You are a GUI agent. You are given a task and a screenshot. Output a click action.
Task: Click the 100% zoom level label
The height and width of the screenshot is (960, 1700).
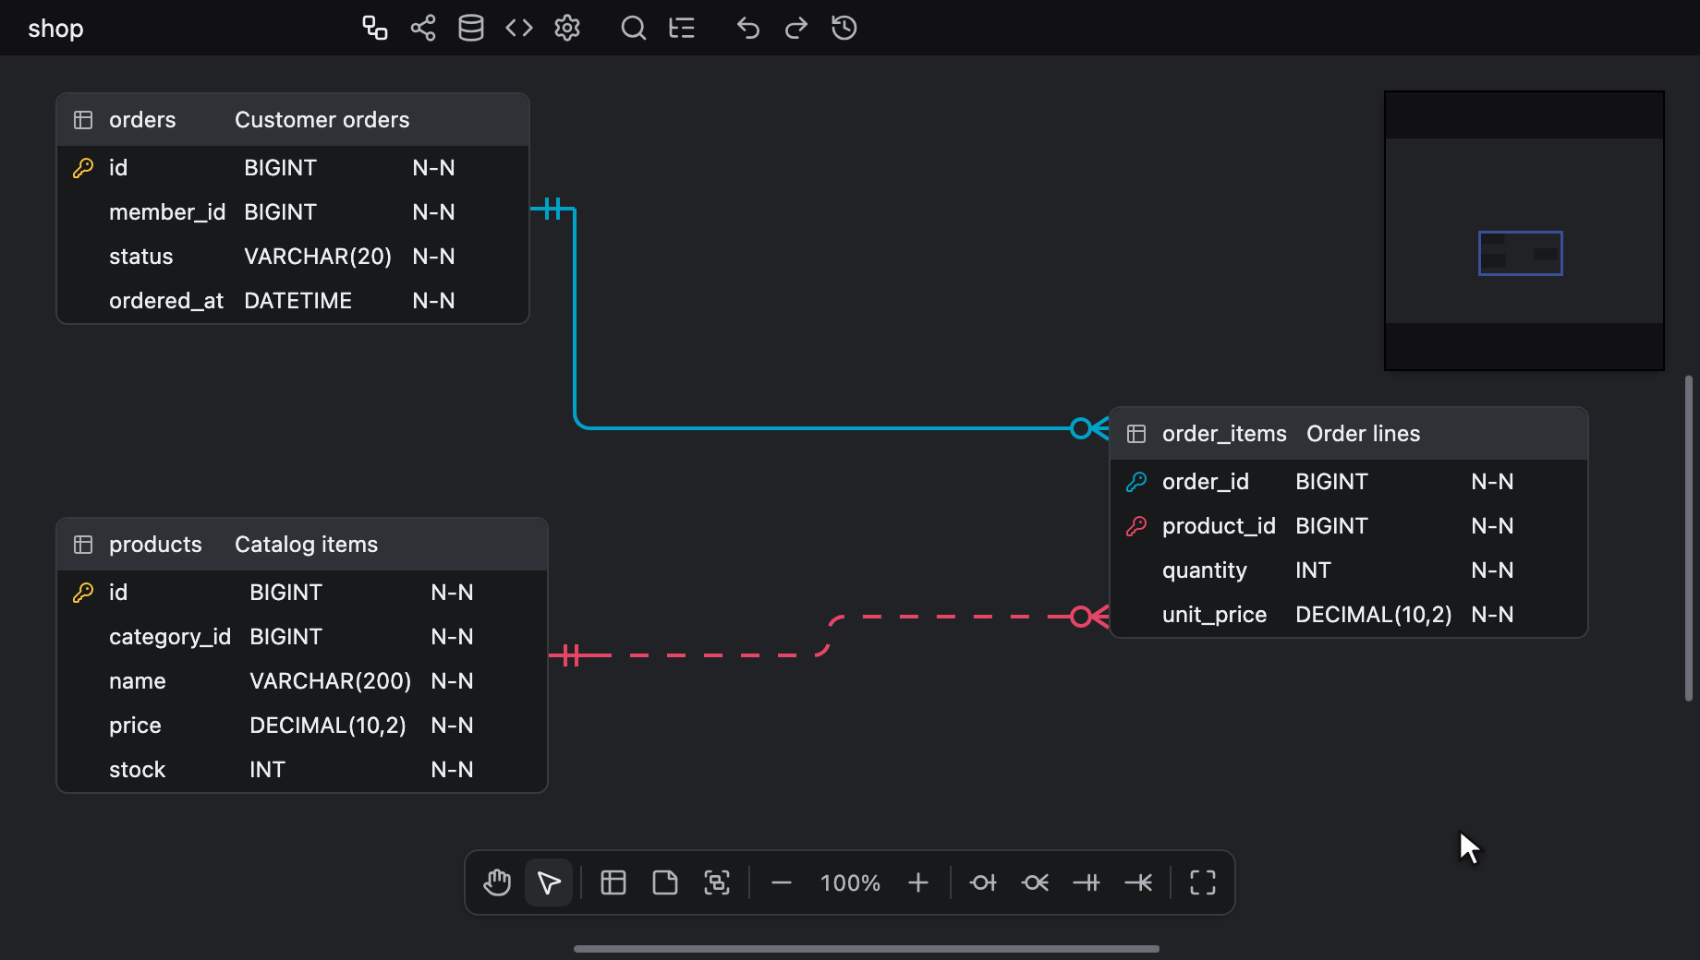[x=850, y=883]
